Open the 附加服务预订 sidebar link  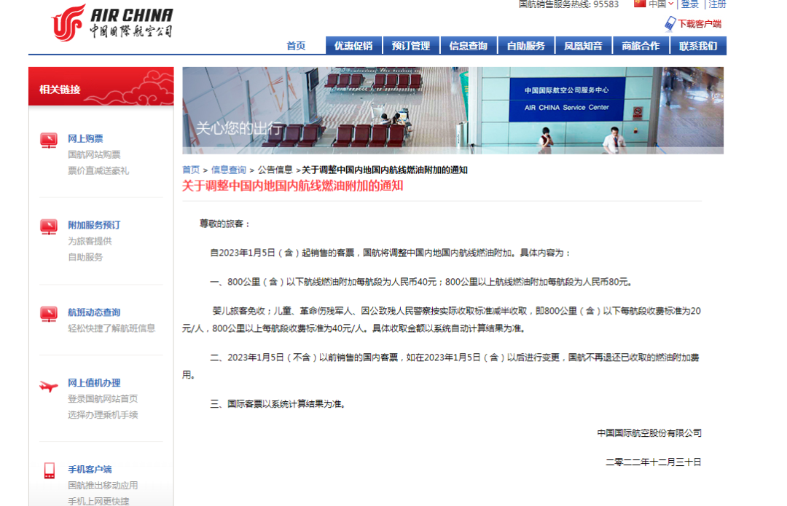point(94,225)
